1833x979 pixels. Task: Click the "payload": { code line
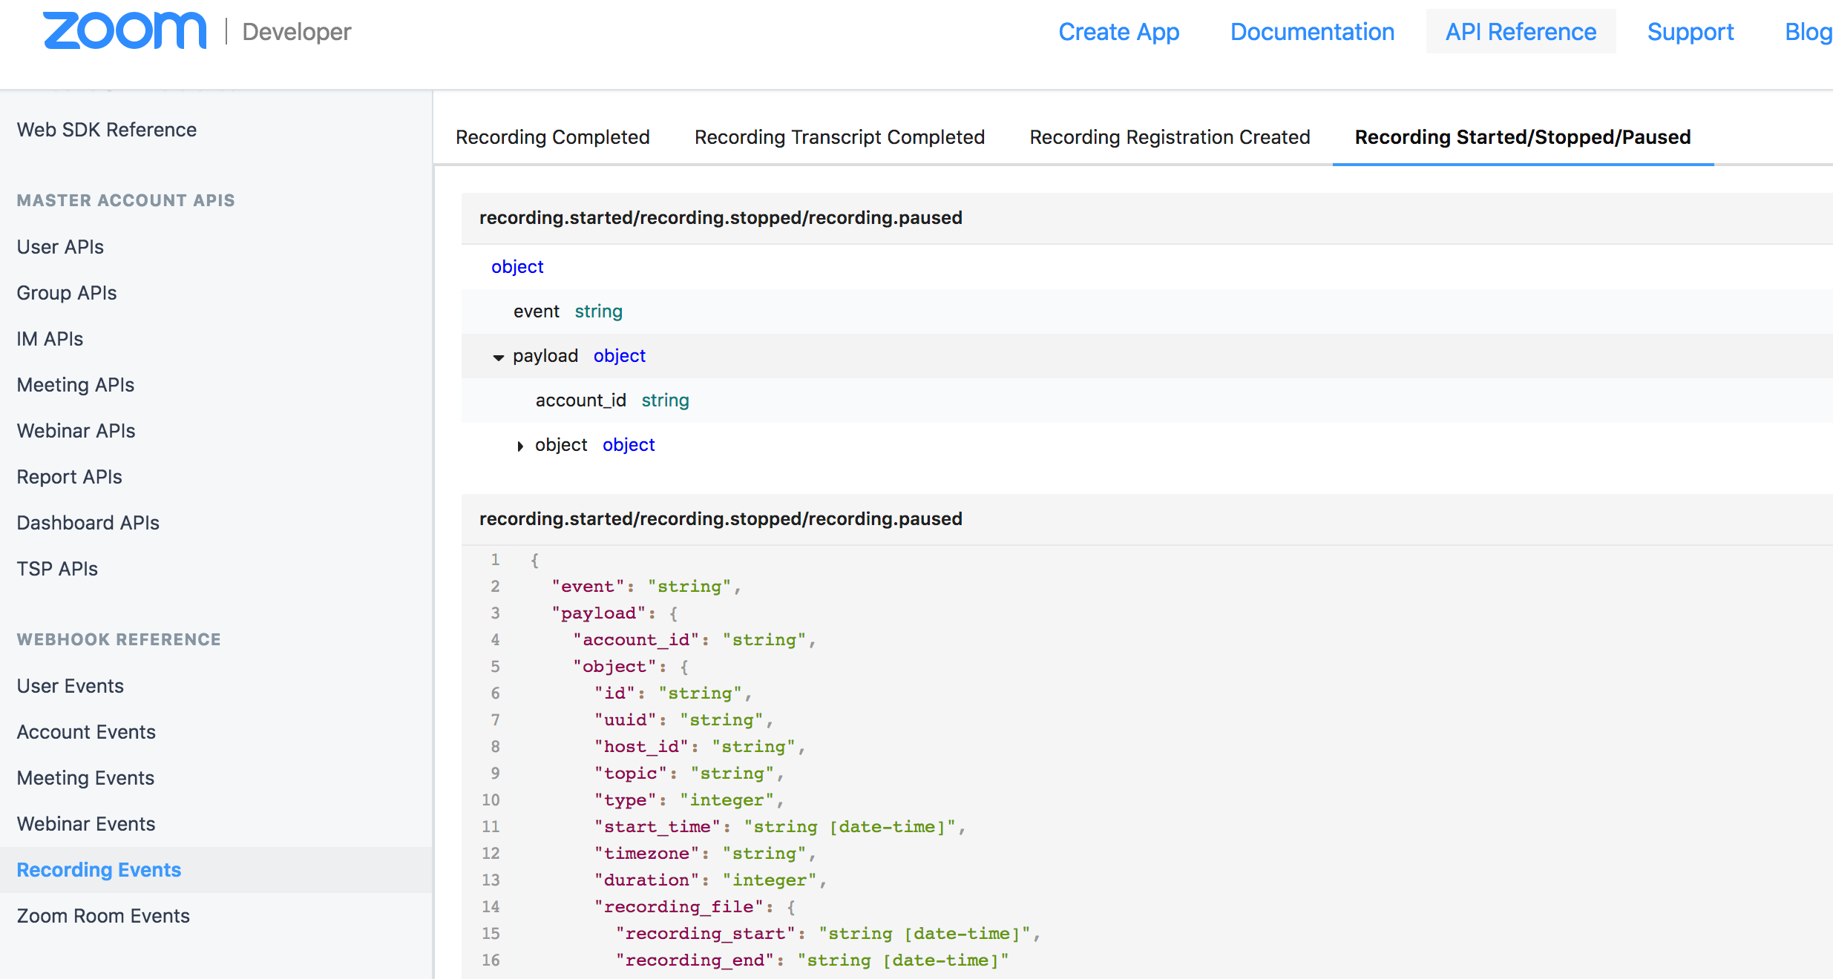(x=614, y=613)
